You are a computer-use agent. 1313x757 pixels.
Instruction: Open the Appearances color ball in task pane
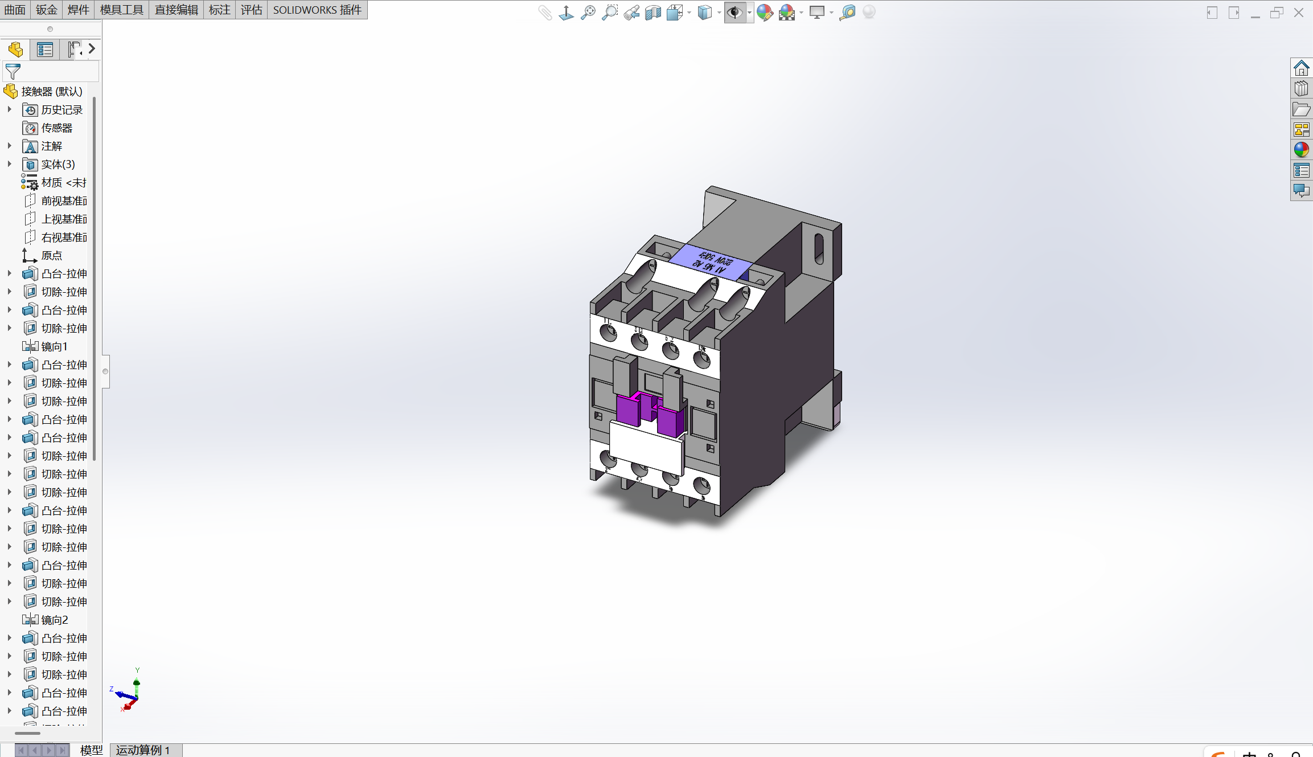click(x=1301, y=150)
